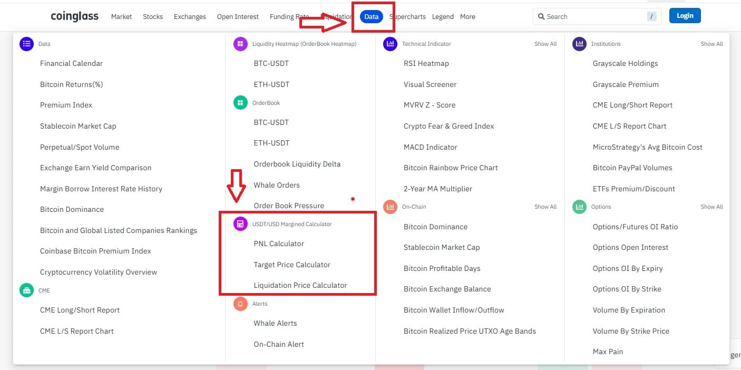The height and width of the screenshot is (370, 741).
Task: Open CME Long/Short Report under CME
Action: coord(80,310)
